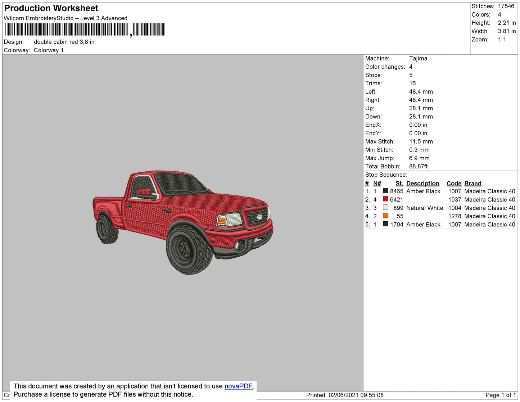Image resolution: width=520 pixels, height=402 pixels.
Task: Click the Brand column header
Action: pyautogui.click(x=473, y=183)
